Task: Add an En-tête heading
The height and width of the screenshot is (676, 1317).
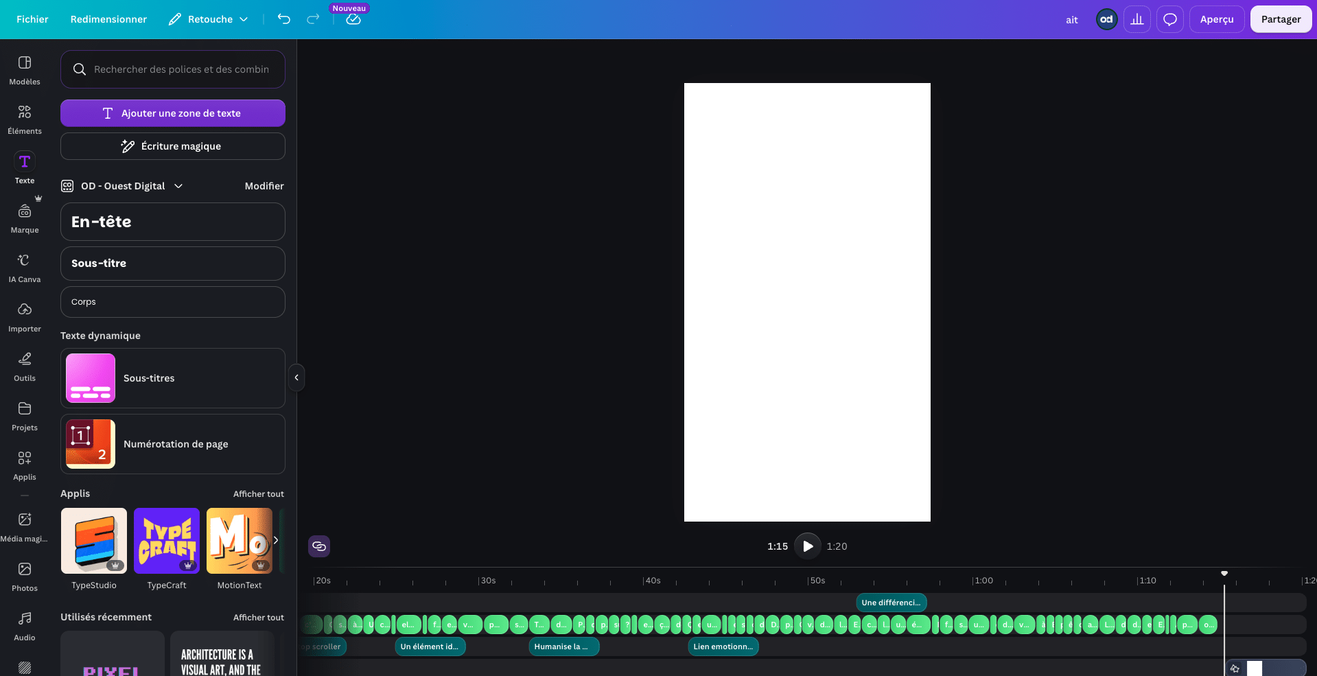Action: 173,222
